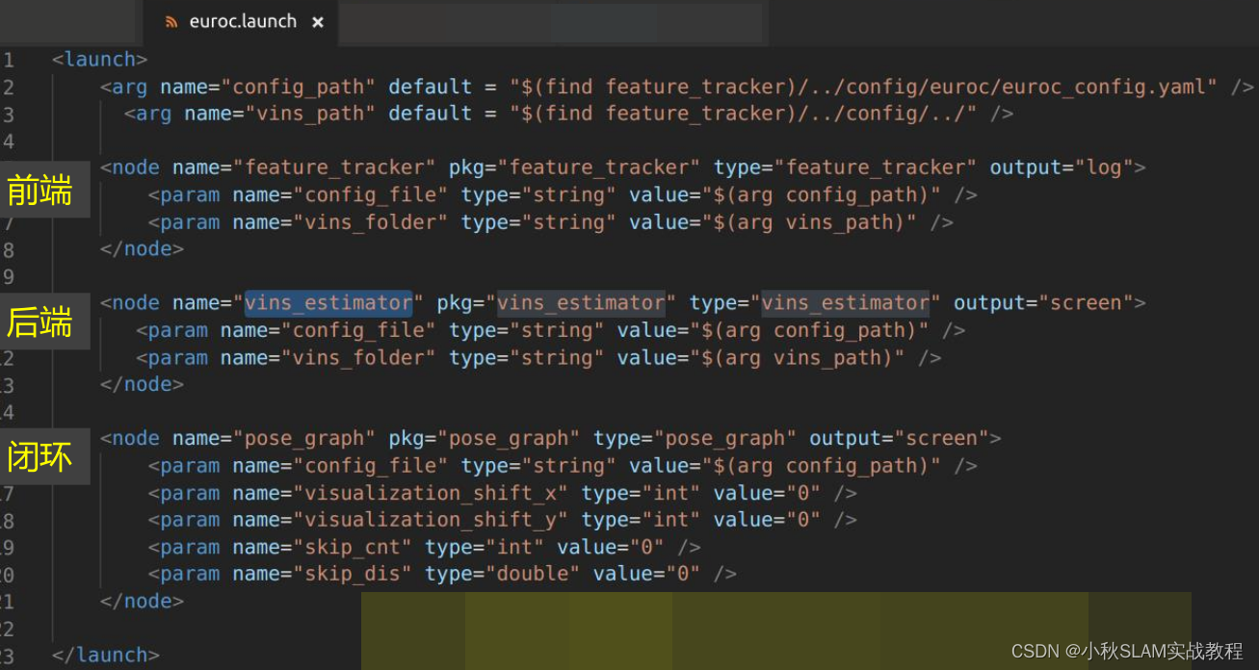
Task: Click closing </node> tag of vins_estimator node
Action: (x=143, y=384)
